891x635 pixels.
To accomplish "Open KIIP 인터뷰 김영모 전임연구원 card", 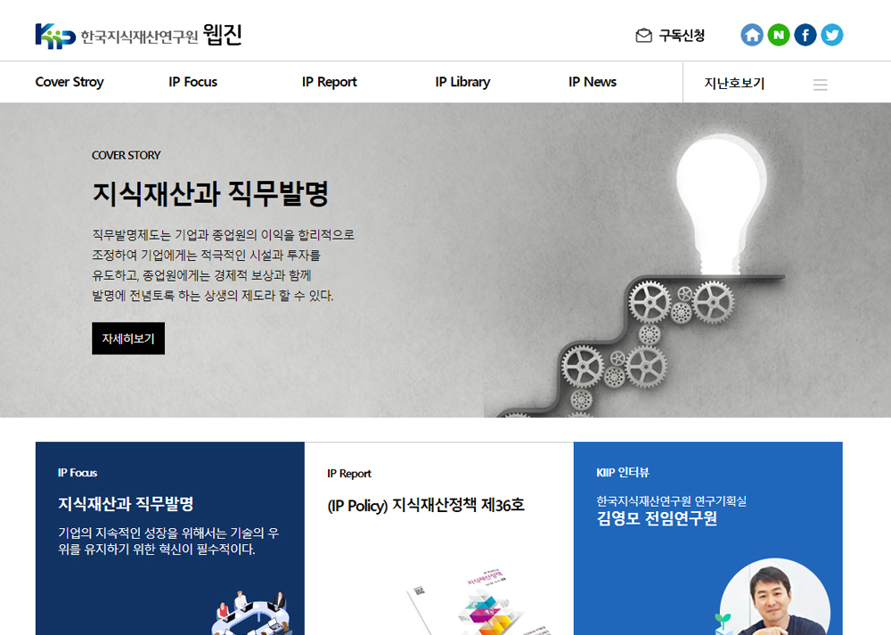I will pyautogui.click(x=708, y=539).
